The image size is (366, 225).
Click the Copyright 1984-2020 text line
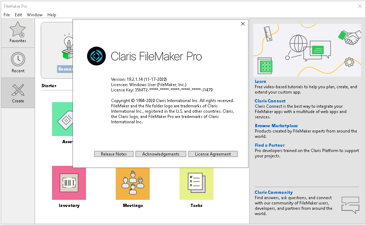click(x=172, y=101)
